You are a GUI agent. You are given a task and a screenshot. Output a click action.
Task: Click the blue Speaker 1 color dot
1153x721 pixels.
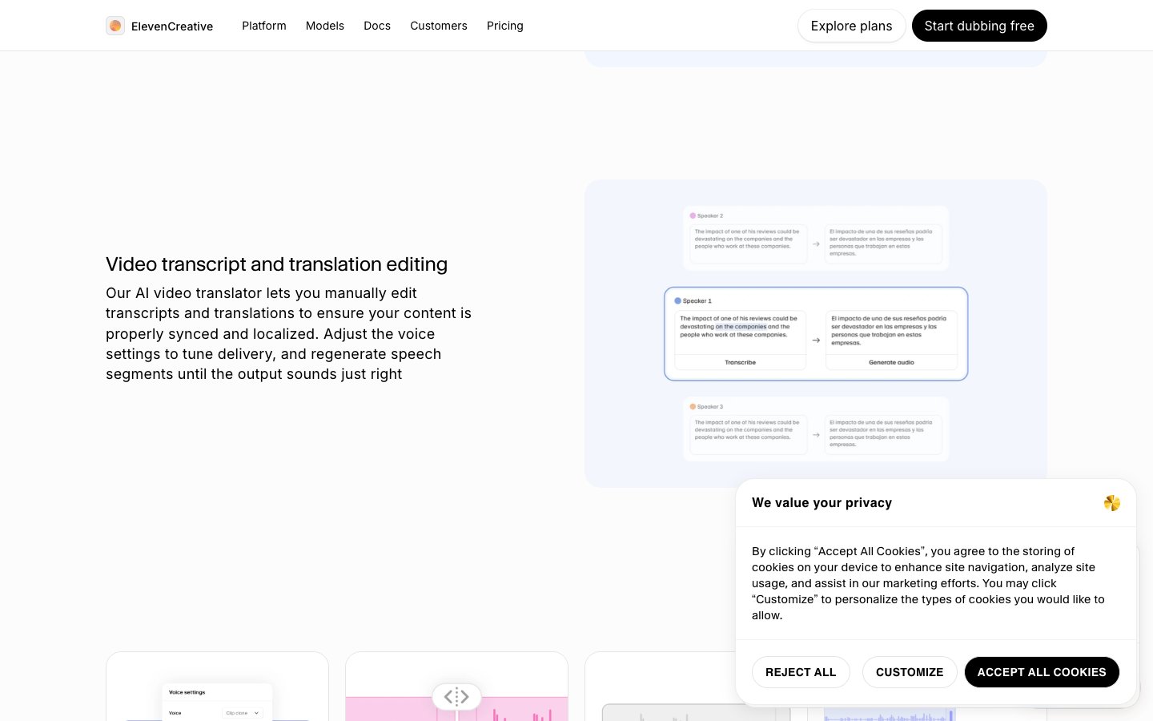click(x=677, y=301)
